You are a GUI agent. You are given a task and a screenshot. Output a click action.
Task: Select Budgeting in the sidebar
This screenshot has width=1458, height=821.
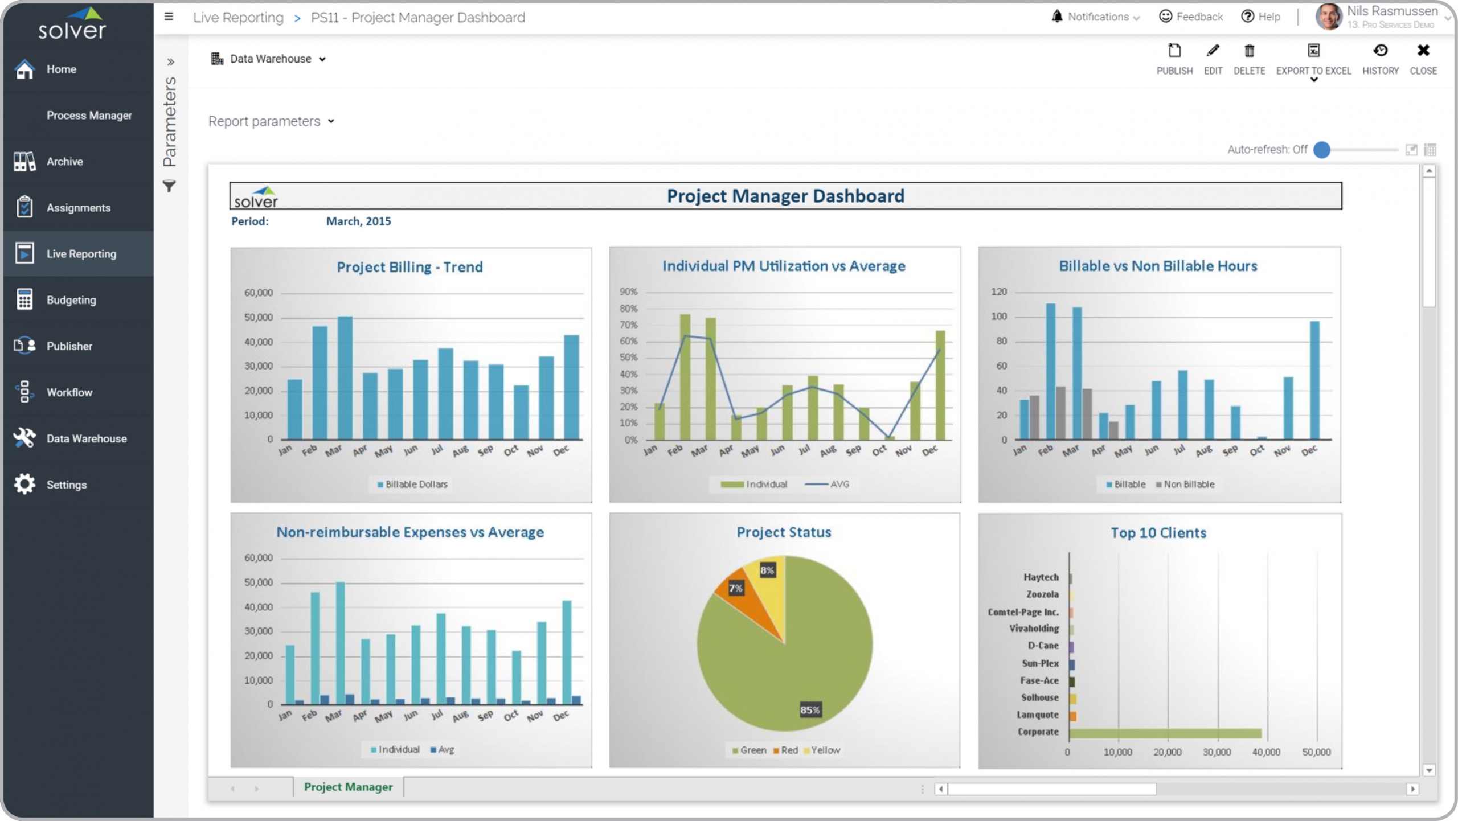(x=71, y=300)
